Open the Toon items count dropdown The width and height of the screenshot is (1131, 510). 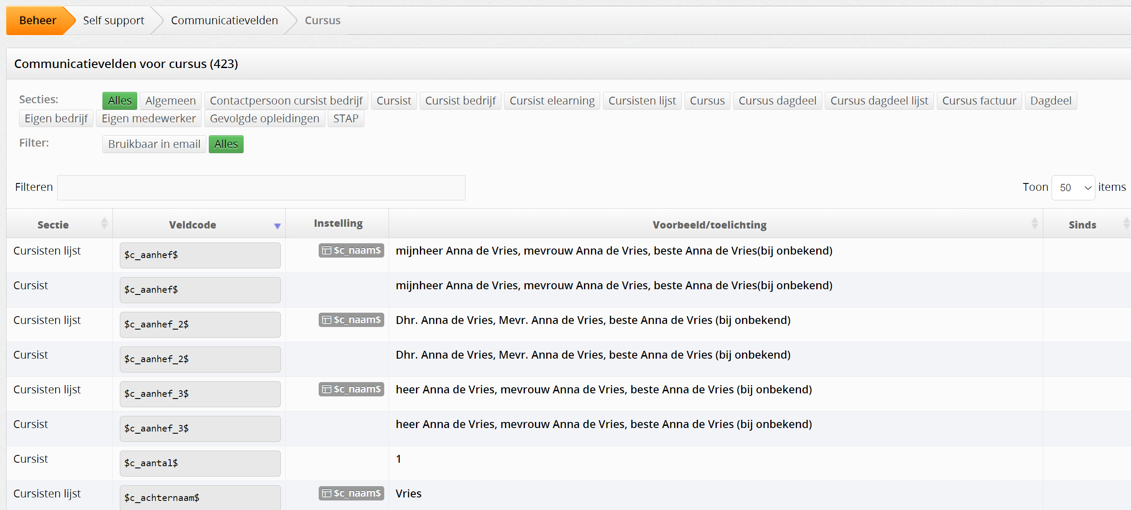point(1073,188)
